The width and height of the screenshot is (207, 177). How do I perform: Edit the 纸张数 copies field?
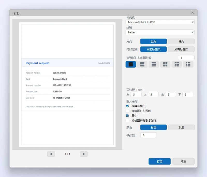[149, 135]
